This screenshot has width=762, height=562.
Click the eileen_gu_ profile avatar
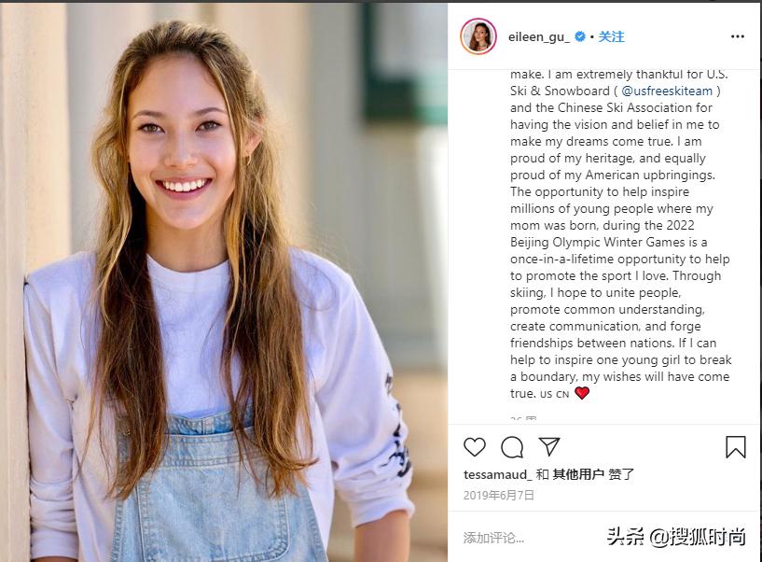click(x=478, y=36)
